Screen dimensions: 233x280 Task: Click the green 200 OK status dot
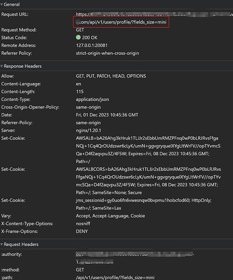pyautogui.click(x=78, y=38)
